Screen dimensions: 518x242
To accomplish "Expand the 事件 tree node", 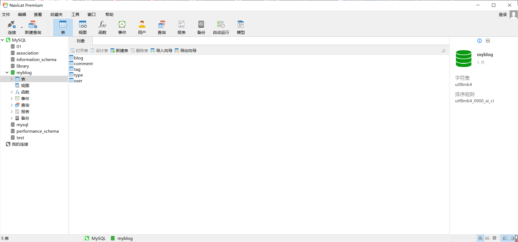I will pos(12,98).
